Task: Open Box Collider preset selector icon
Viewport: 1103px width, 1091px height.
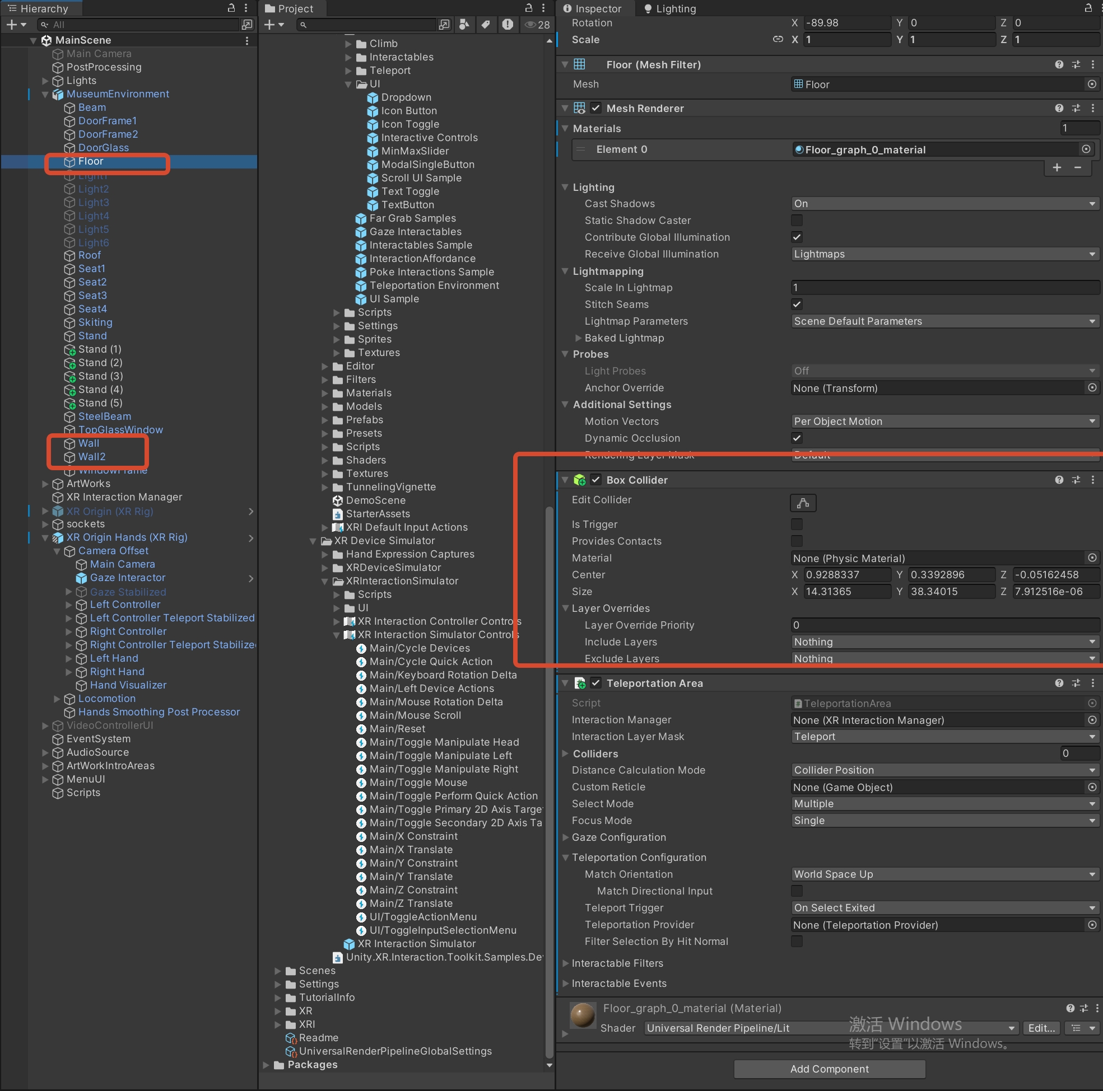Action: point(1076,480)
